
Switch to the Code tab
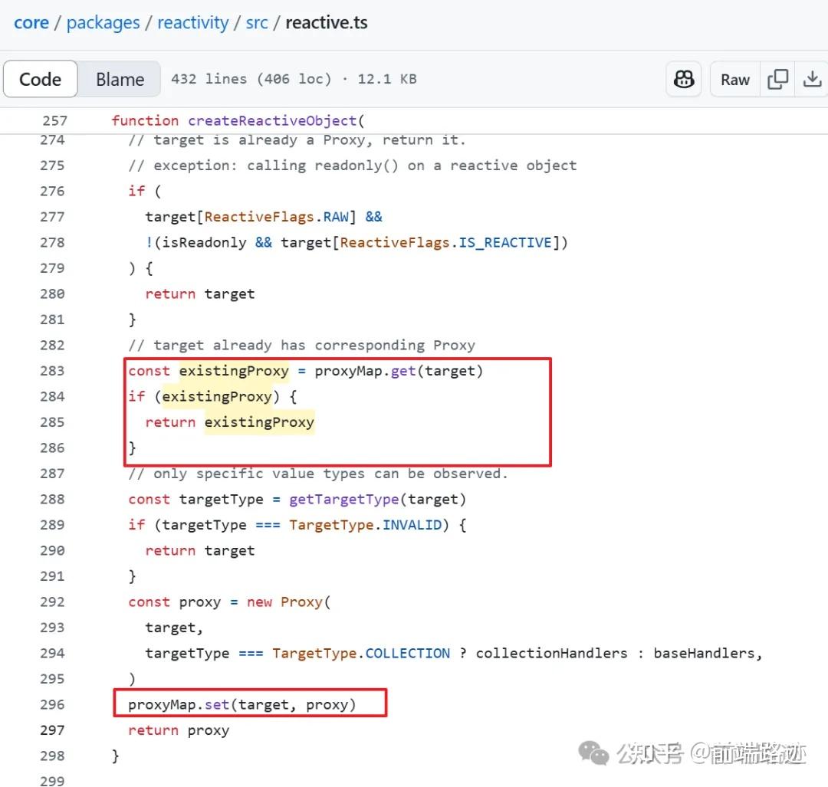pos(40,79)
